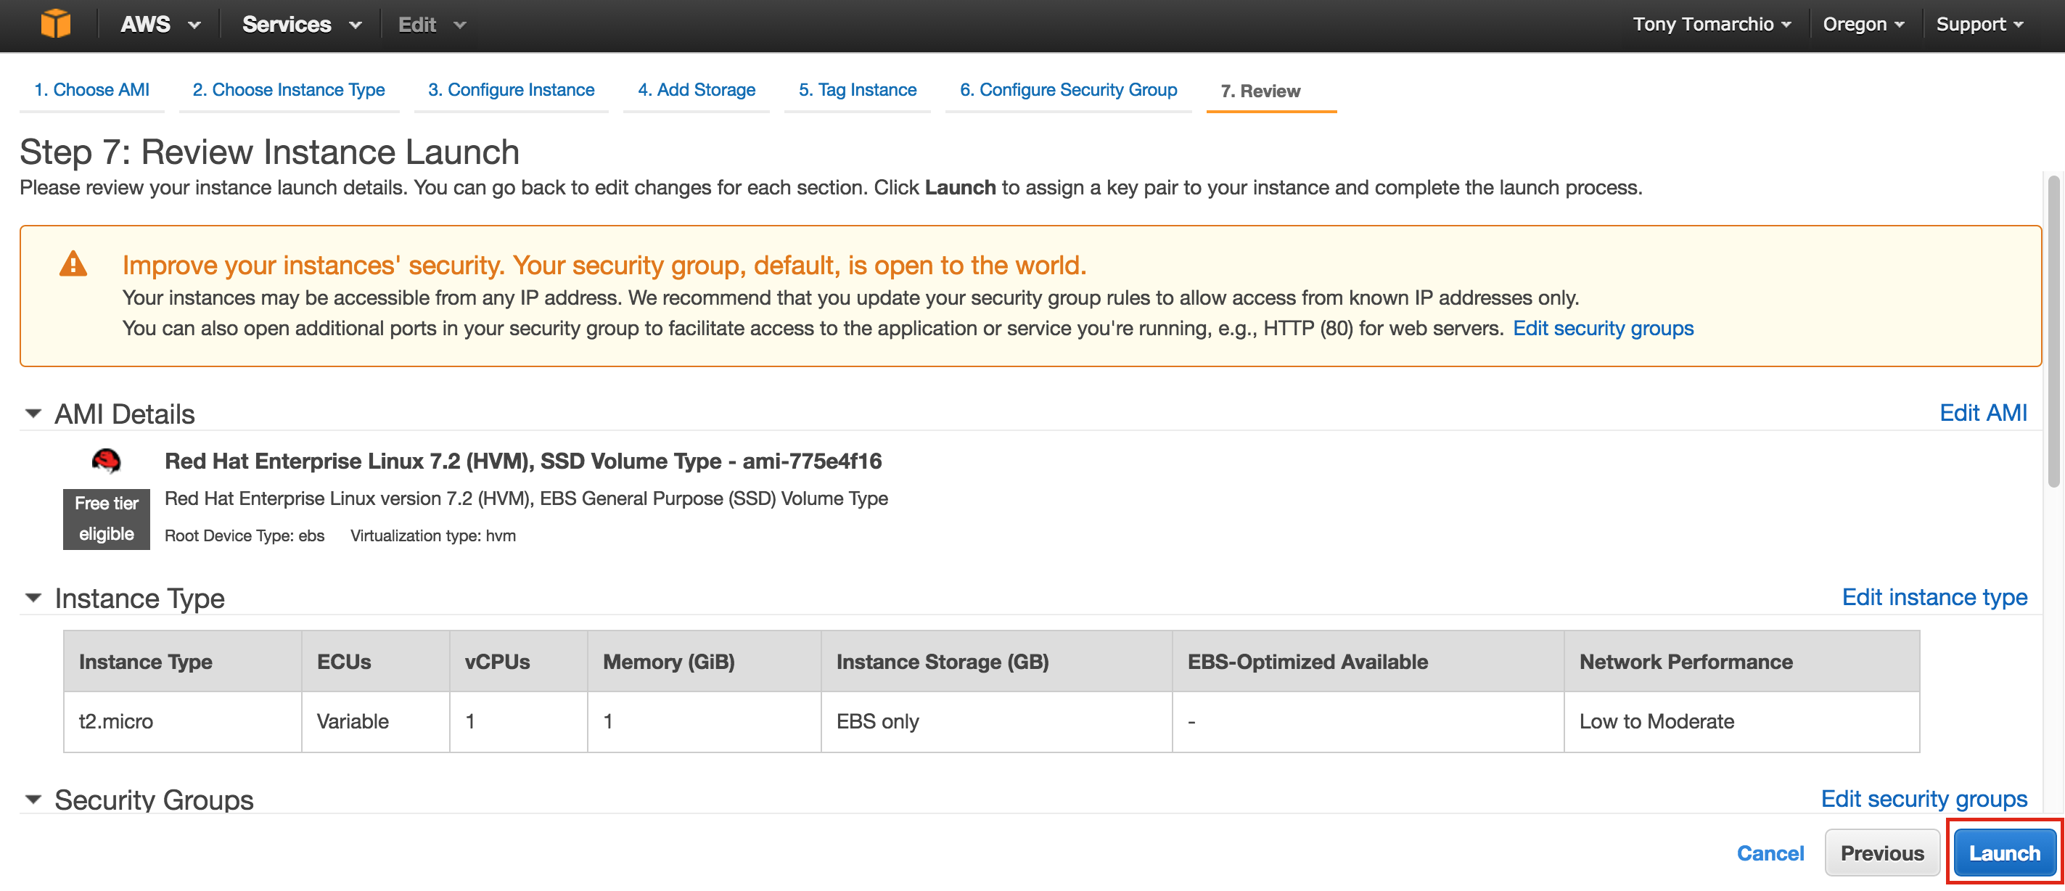Open the Tony Tomarchio account menu
2065x891 pixels.
point(1712,24)
